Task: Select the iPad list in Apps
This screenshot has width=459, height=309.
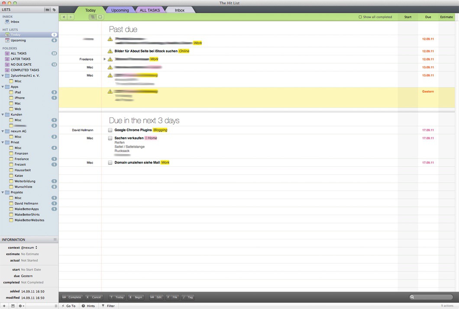Action: (18, 92)
